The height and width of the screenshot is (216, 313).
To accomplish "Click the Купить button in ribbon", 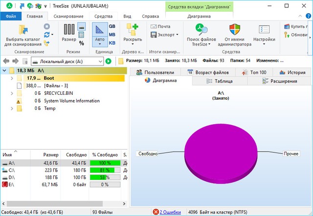I will [296, 26].
